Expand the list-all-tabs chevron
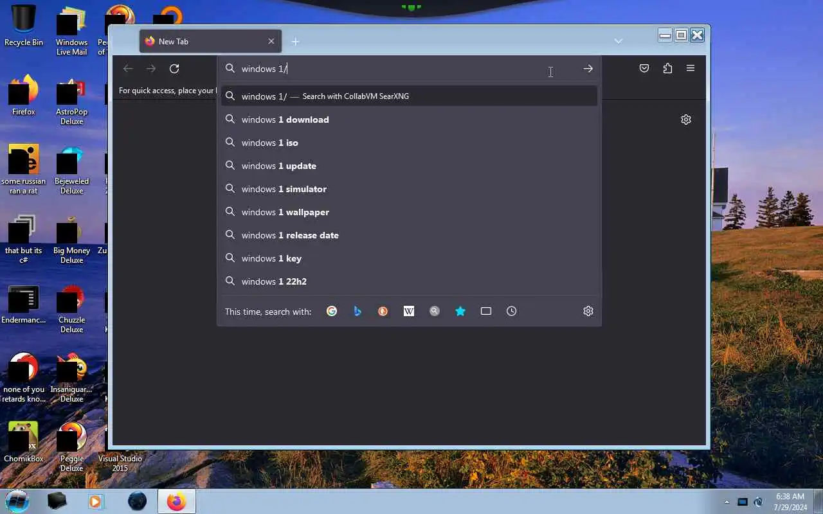 point(618,41)
